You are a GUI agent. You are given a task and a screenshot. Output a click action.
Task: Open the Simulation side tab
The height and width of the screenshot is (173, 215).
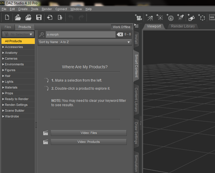click(x=136, y=163)
